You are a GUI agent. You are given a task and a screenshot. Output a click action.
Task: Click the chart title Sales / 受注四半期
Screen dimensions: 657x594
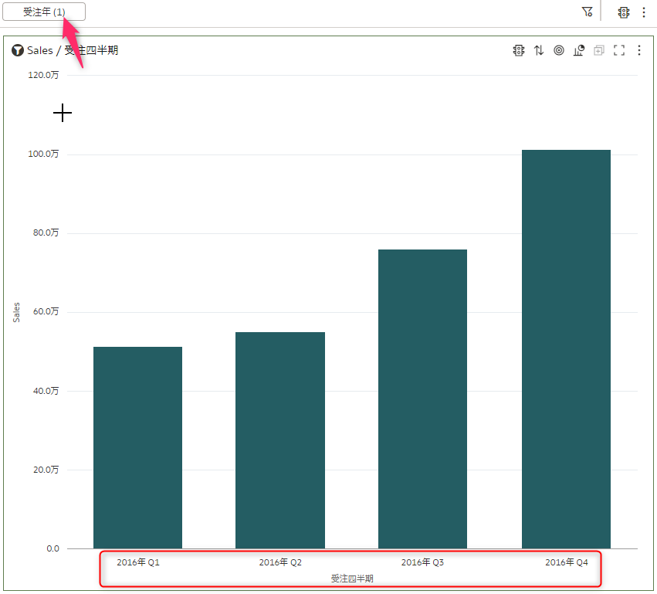tap(73, 50)
